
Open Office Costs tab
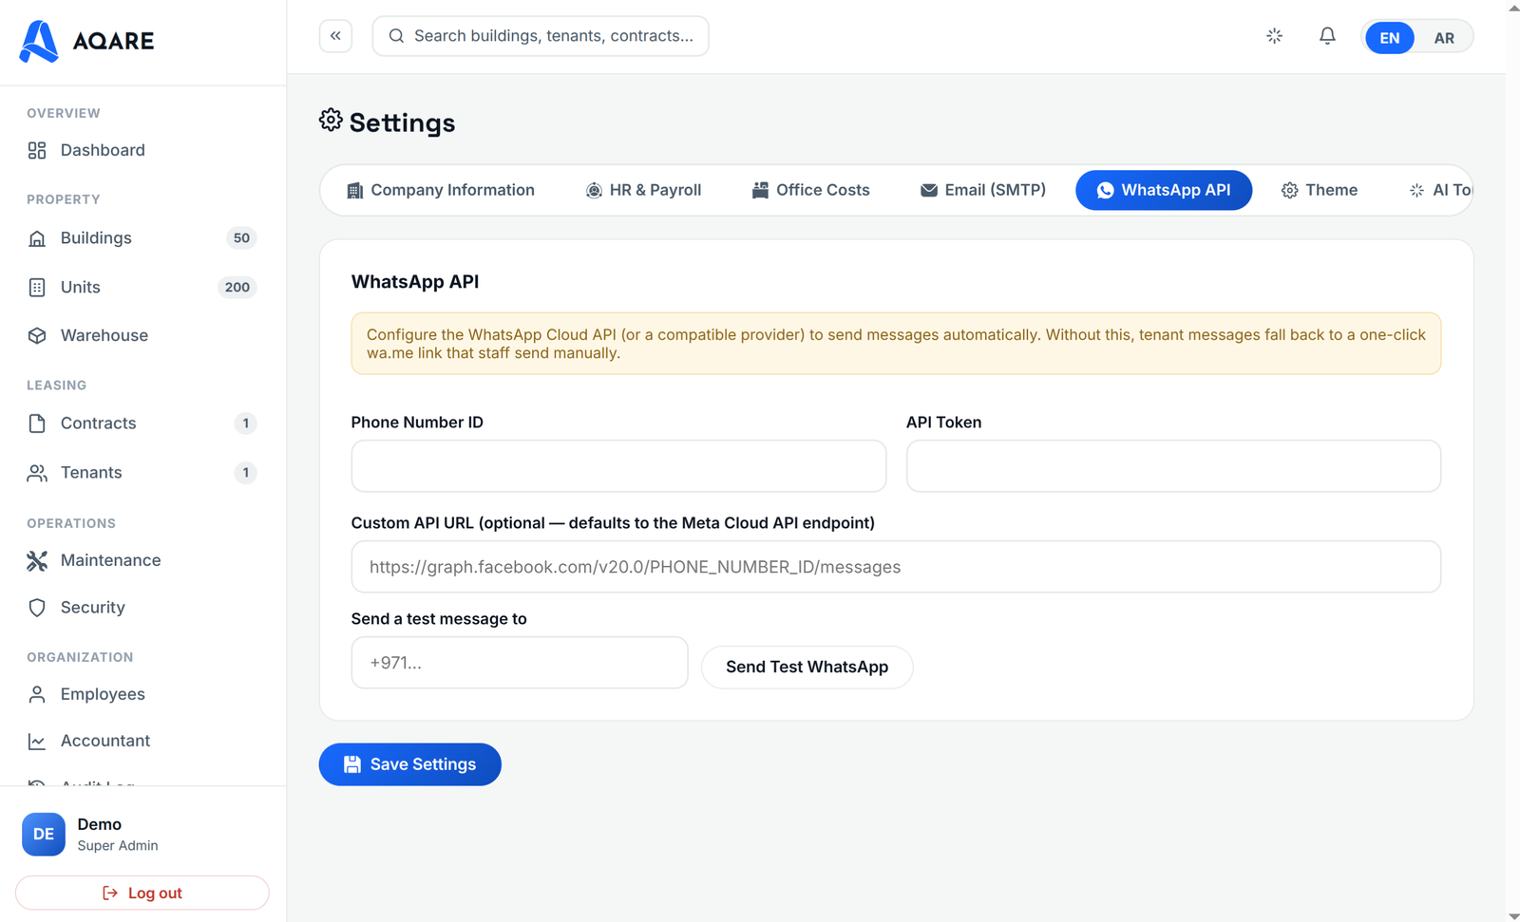(810, 190)
